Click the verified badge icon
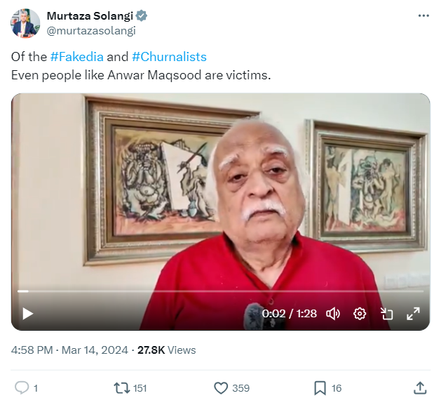441x398 pixels. pyautogui.click(x=142, y=16)
